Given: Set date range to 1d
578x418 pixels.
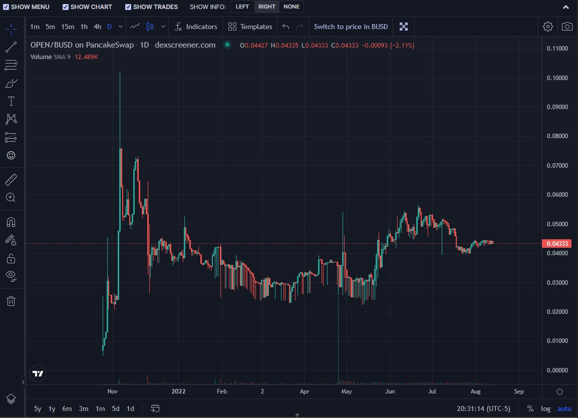Looking at the screenshot, I should [x=130, y=408].
